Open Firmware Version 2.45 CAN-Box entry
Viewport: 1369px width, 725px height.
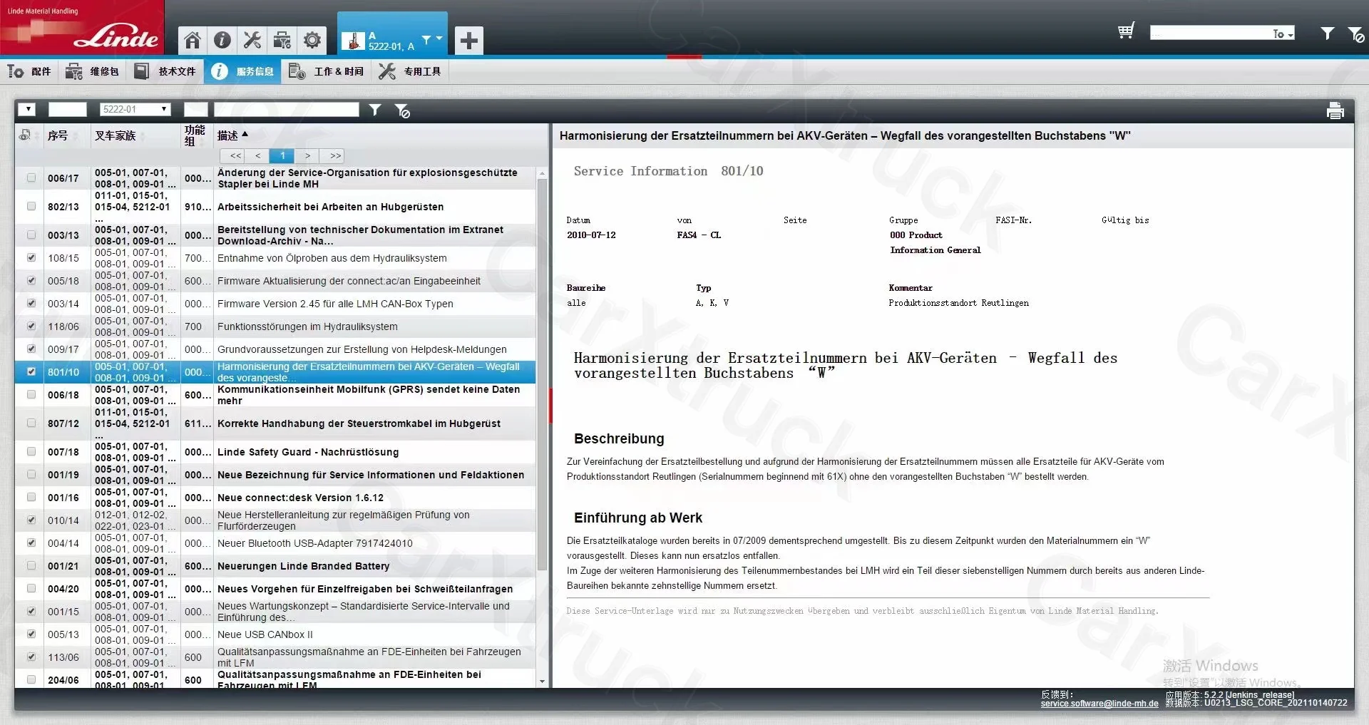pos(335,304)
